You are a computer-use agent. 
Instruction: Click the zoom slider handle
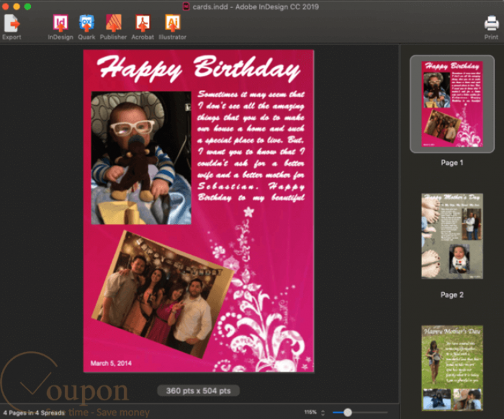pos(347,412)
